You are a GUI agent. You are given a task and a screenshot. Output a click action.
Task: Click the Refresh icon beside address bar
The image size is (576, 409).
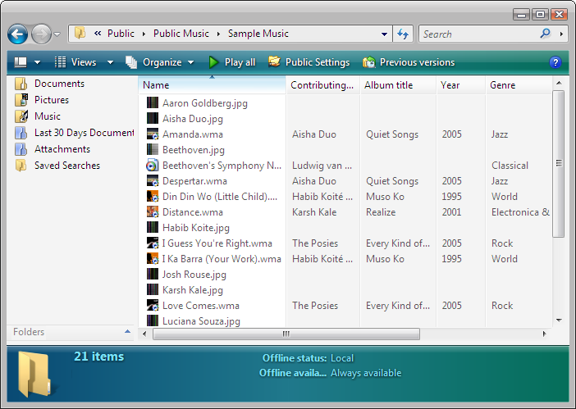pos(403,34)
